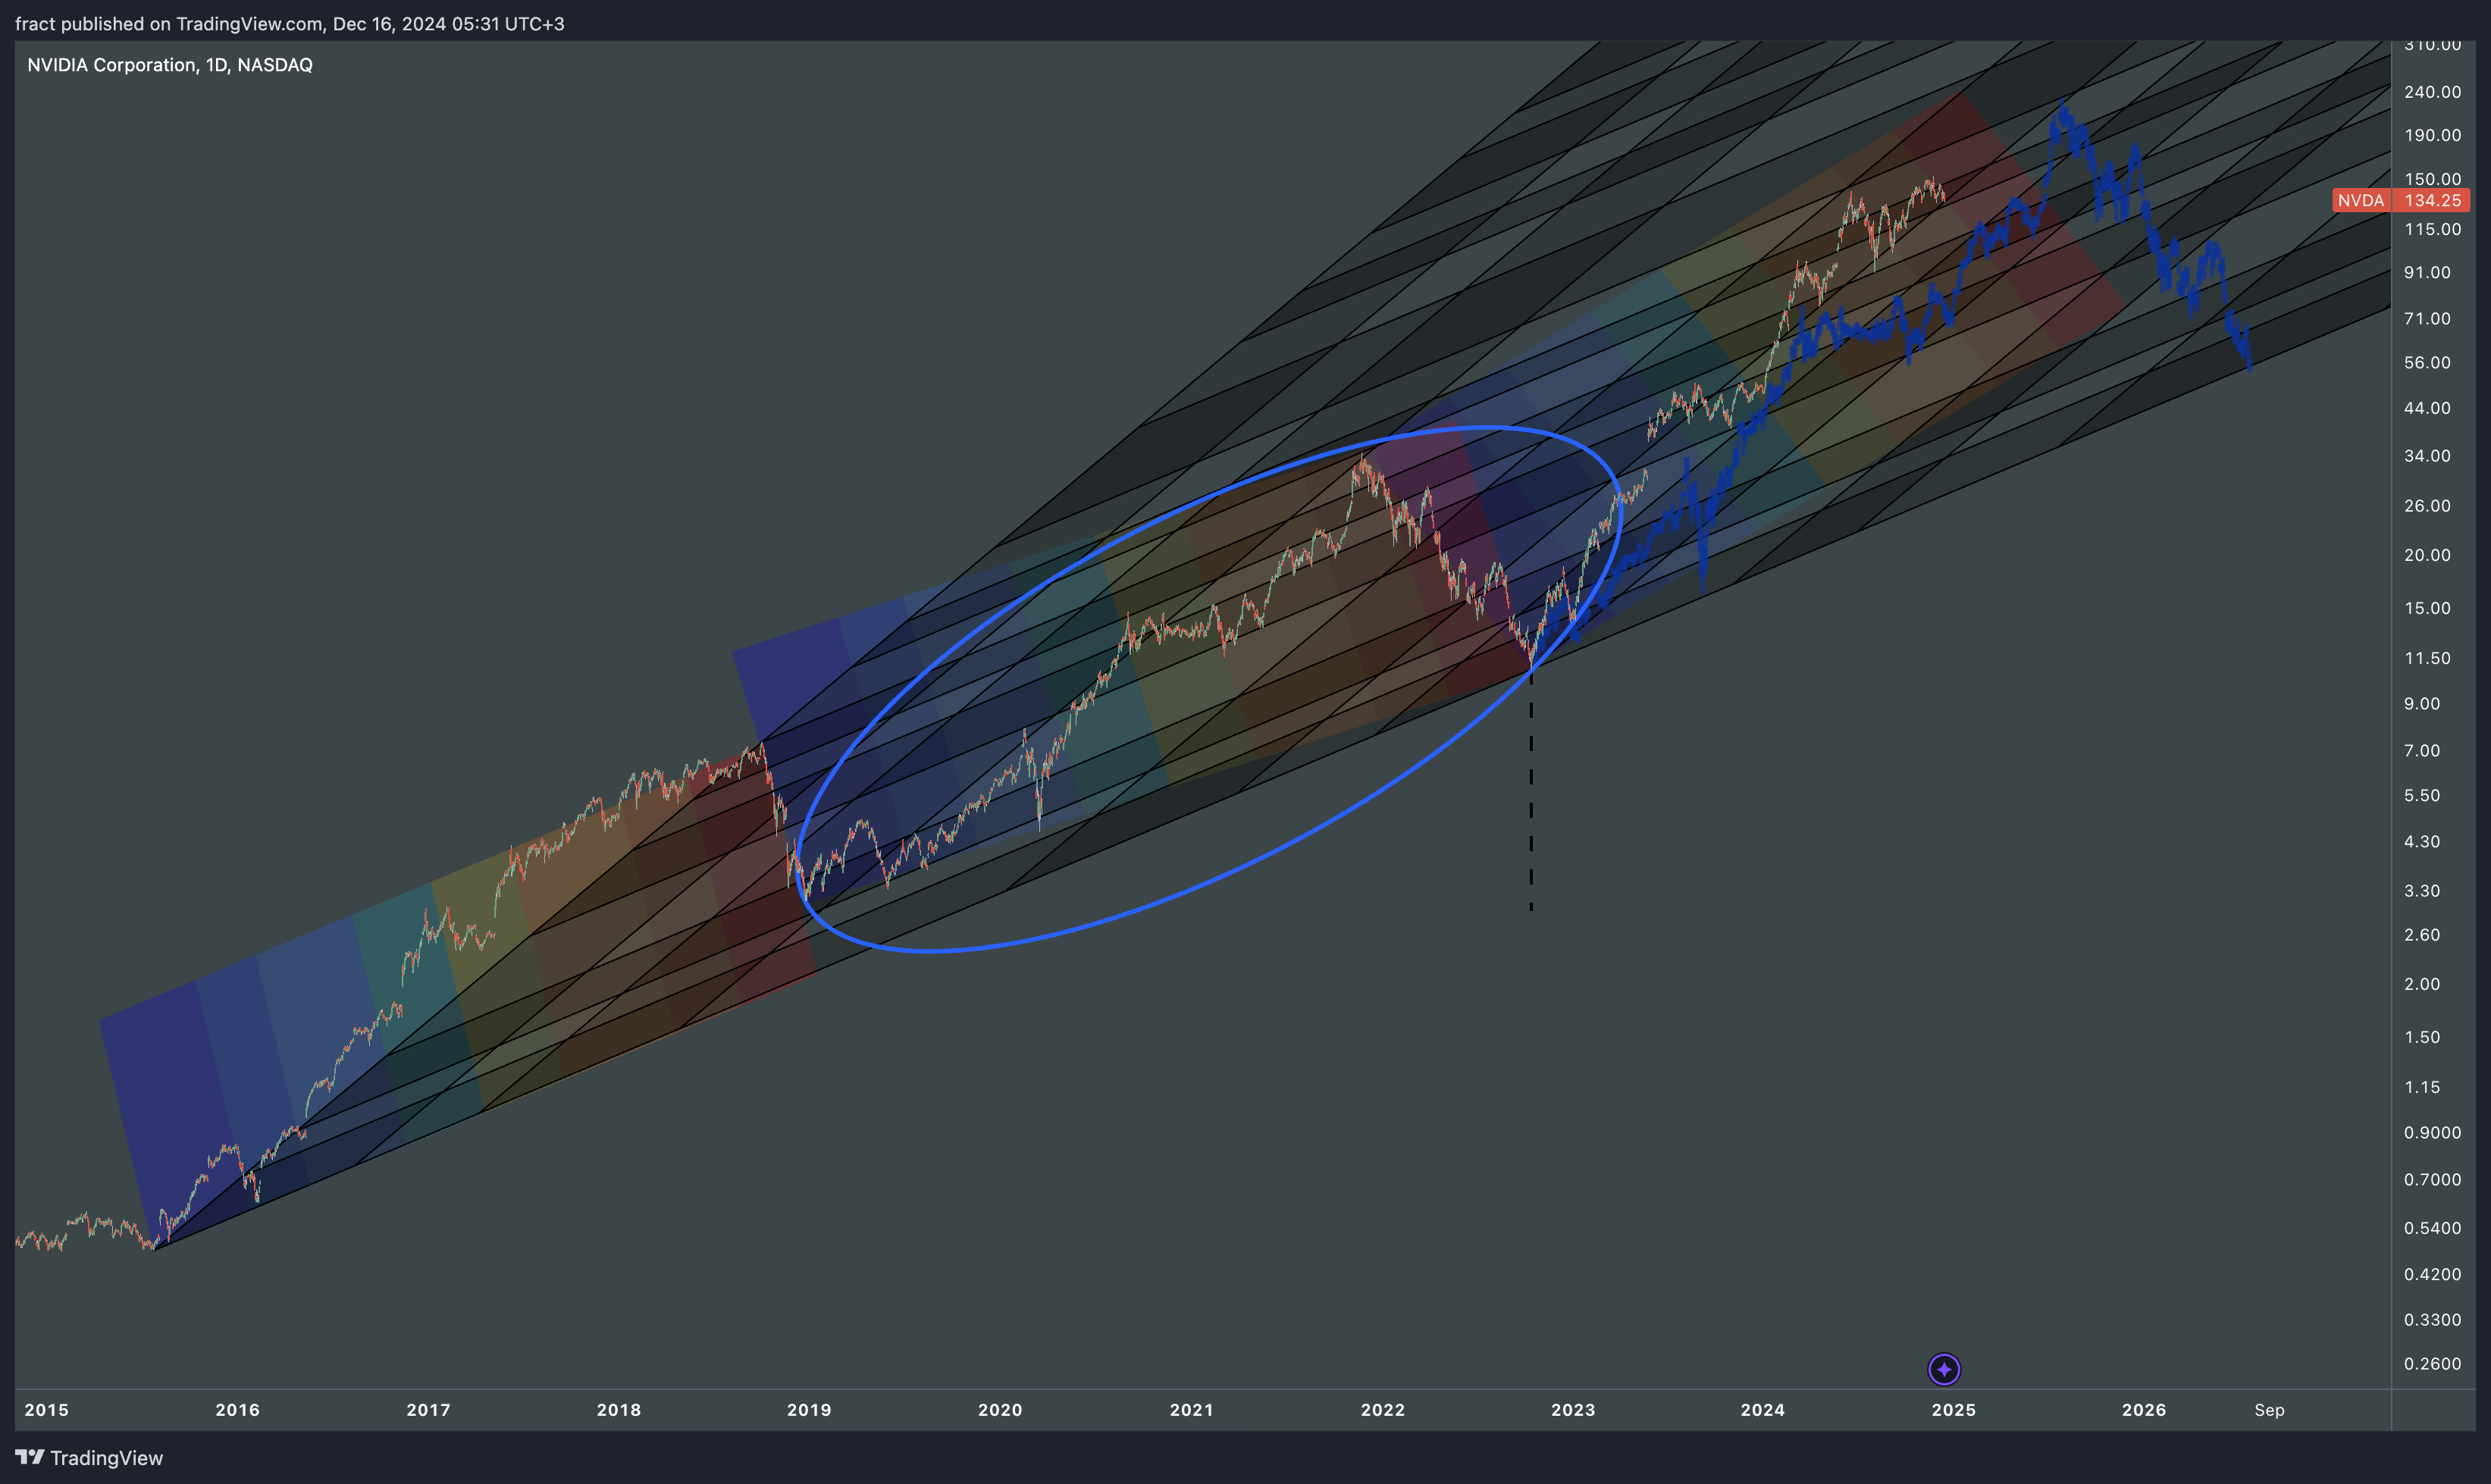The width and height of the screenshot is (2491, 1484).
Task: Click the 2018 label on time axis
Action: point(619,1410)
